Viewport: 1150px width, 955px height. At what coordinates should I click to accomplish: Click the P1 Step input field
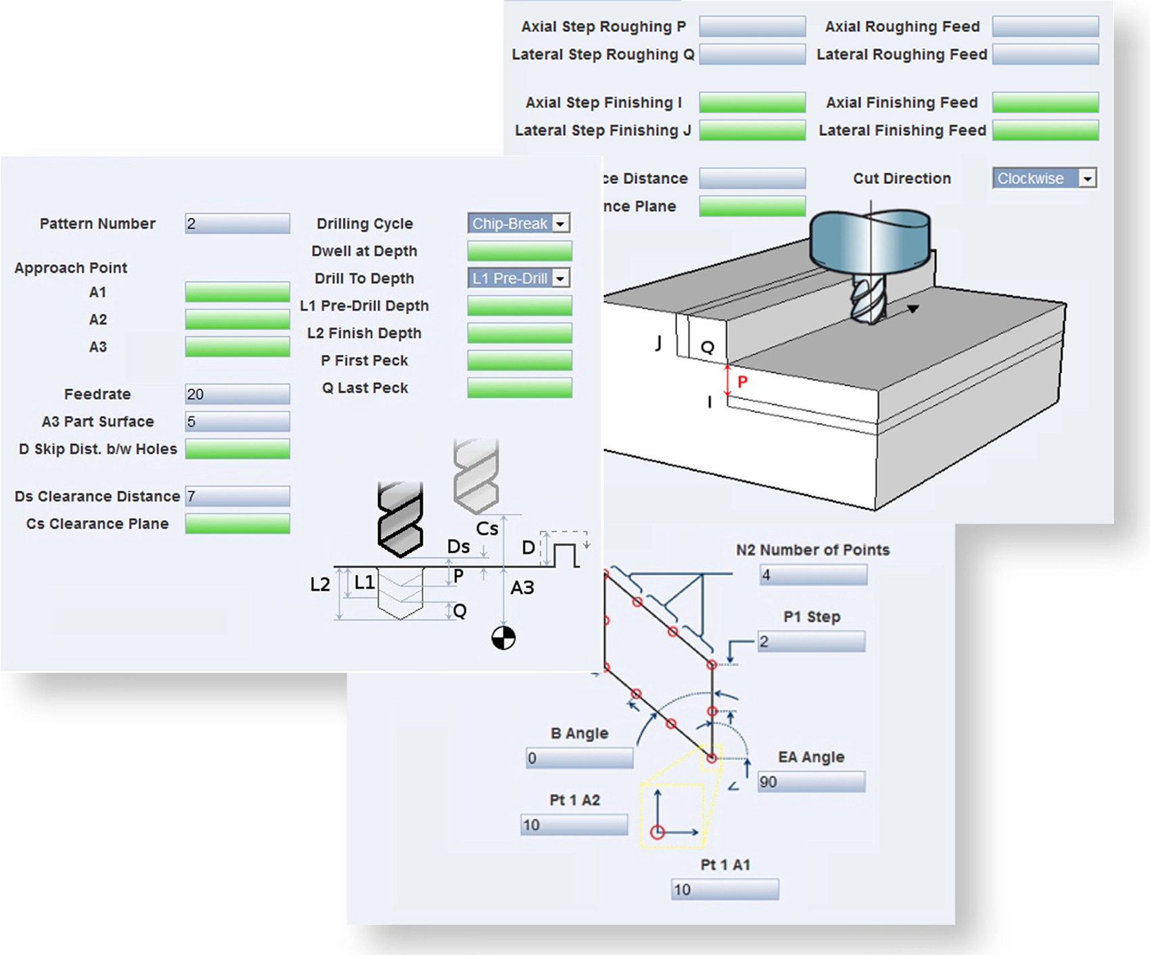click(811, 642)
